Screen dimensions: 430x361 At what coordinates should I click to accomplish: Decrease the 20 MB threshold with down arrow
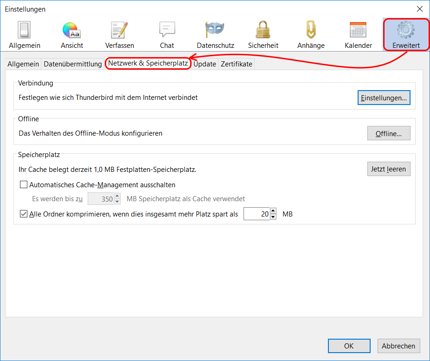(x=273, y=217)
